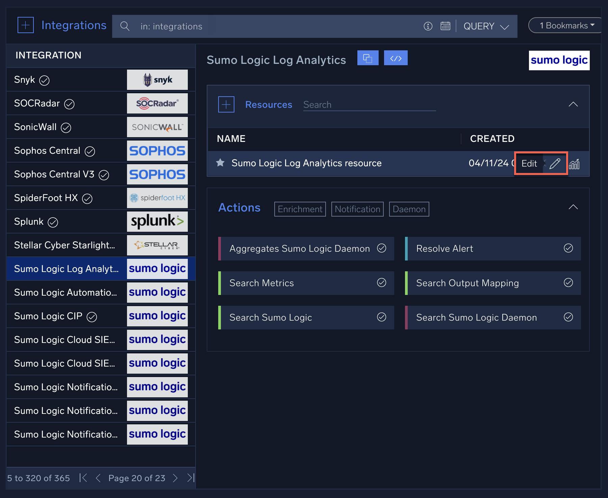Click the Resources search field
This screenshot has width=608, height=498.
(x=368, y=104)
